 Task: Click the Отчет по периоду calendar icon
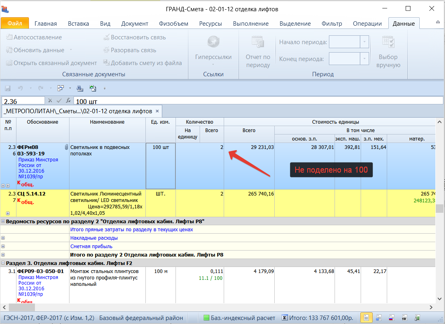pyautogui.click(x=257, y=42)
